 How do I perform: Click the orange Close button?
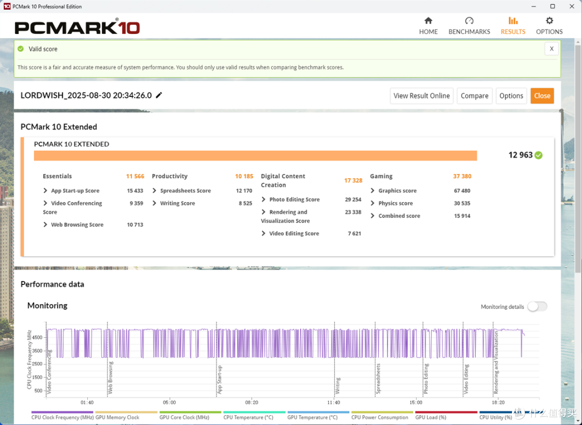(542, 96)
